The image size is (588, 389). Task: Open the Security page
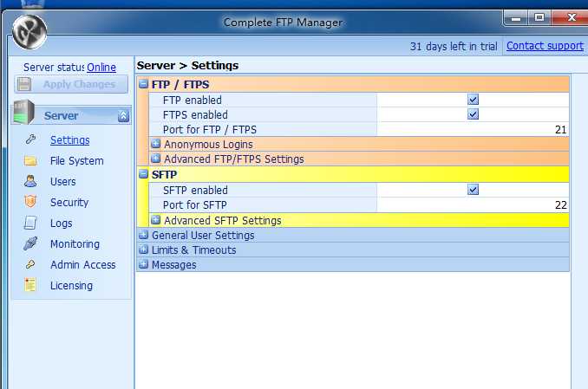coord(69,202)
